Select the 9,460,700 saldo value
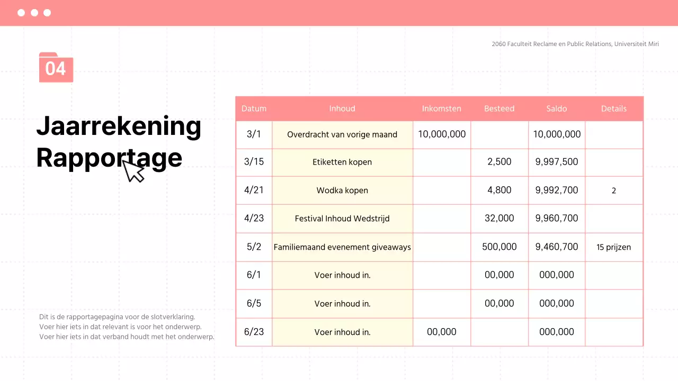 556,247
